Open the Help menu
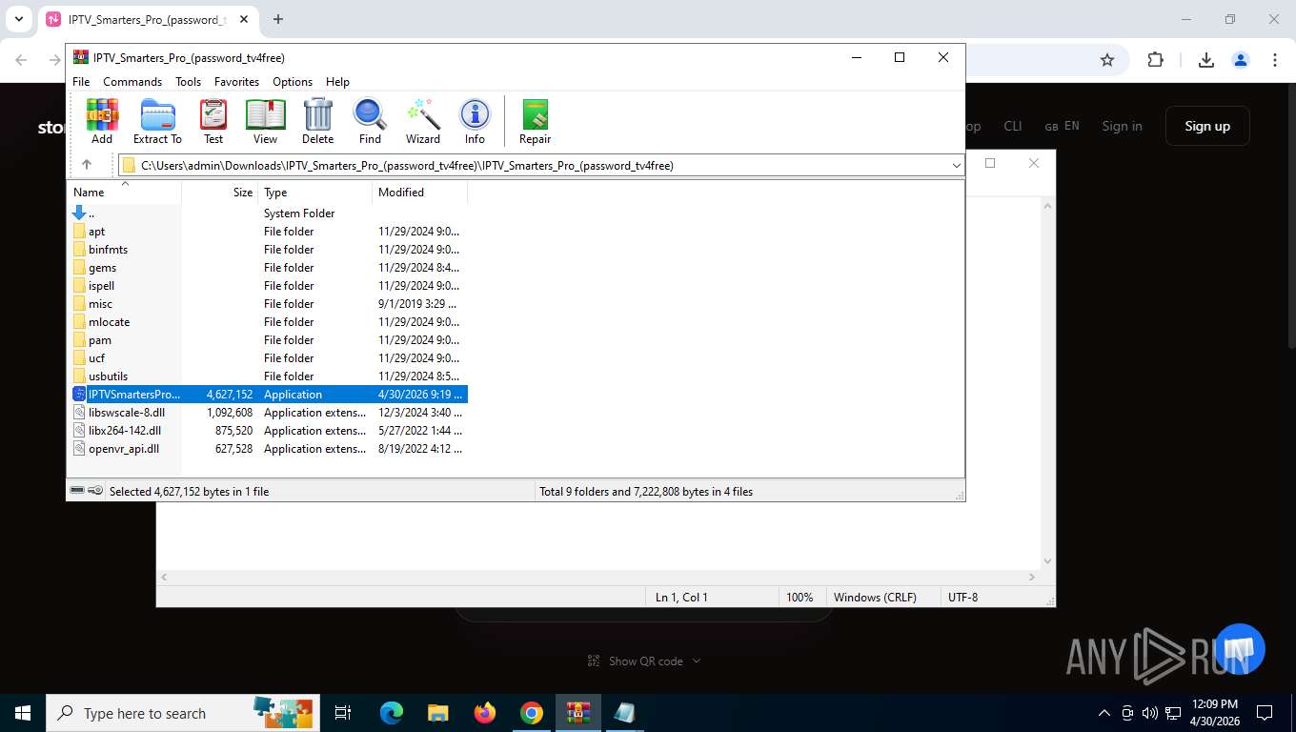This screenshot has width=1296, height=732. [x=337, y=82]
